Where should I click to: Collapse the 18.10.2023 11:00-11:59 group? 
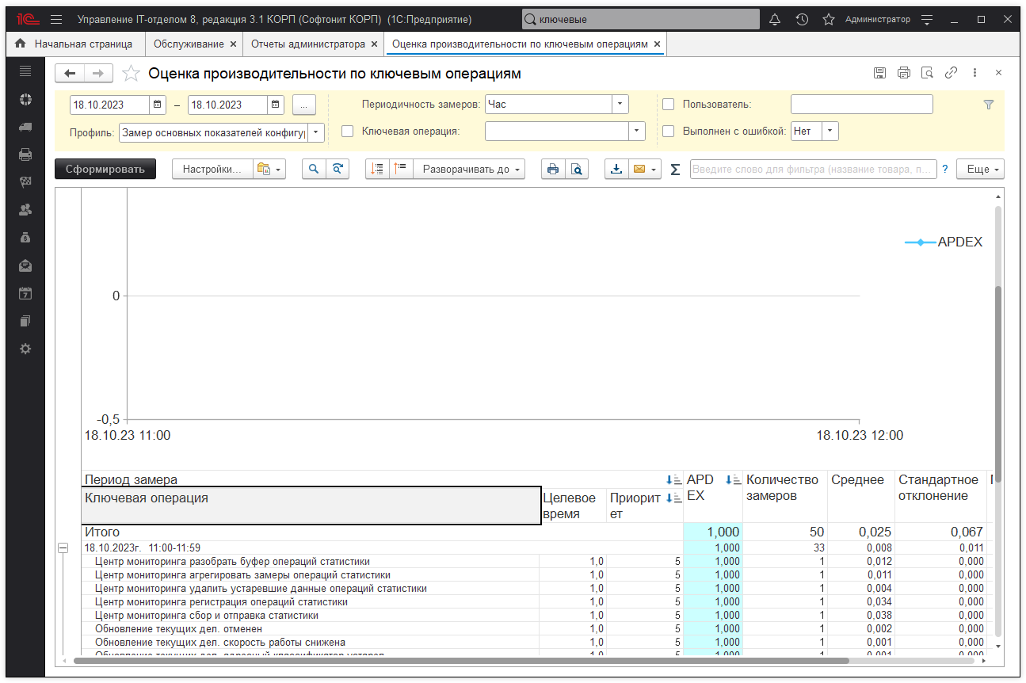point(64,548)
